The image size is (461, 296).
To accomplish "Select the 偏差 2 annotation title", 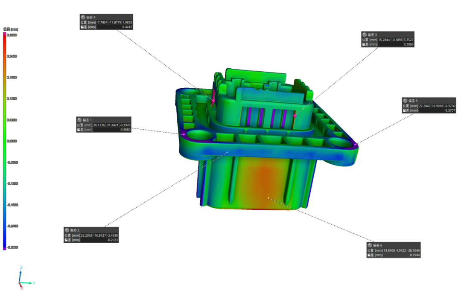I will tap(75, 230).
